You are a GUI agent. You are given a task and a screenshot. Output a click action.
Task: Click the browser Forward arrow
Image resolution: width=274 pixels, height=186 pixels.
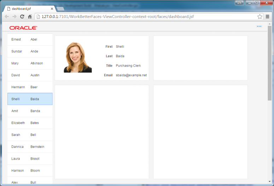tap(14, 17)
